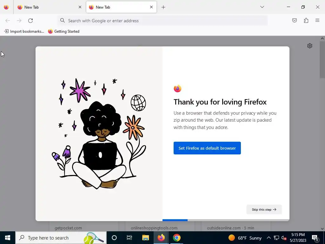Open the Getting Started bookmark
Screen dimensions: 325x244
click(x=63, y=31)
